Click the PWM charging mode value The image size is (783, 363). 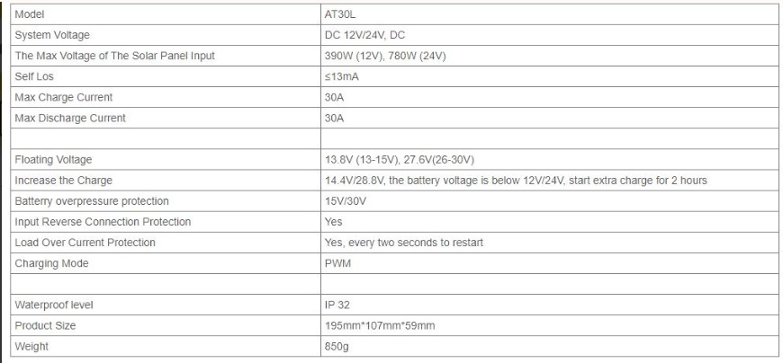(337, 263)
